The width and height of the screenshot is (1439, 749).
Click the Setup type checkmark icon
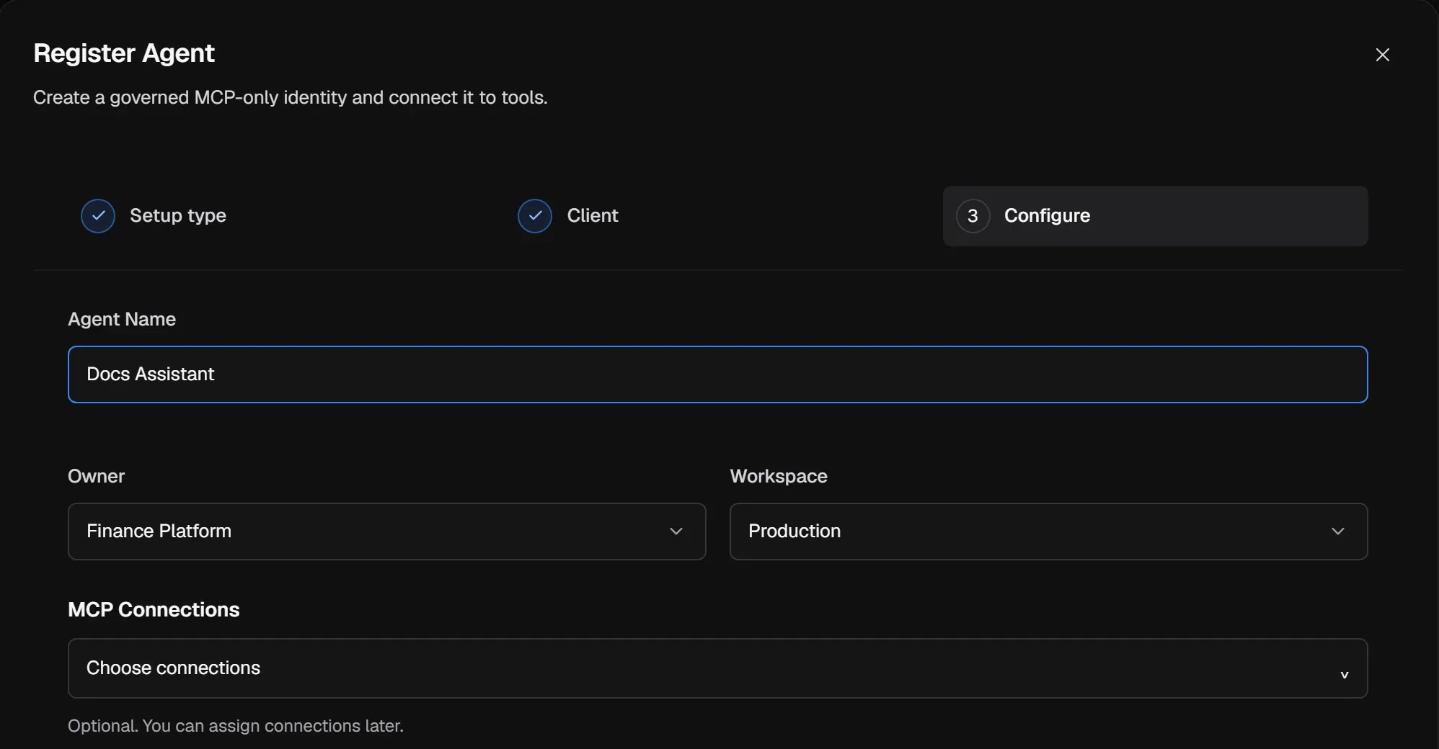(x=98, y=216)
